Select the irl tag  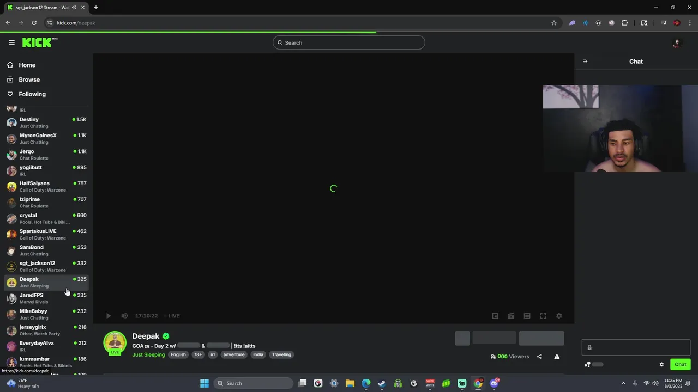[x=213, y=354]
